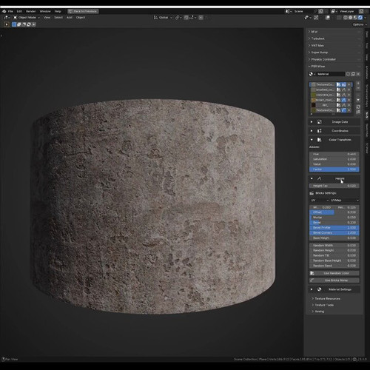Click the add layer plus icon

(358, 84)
